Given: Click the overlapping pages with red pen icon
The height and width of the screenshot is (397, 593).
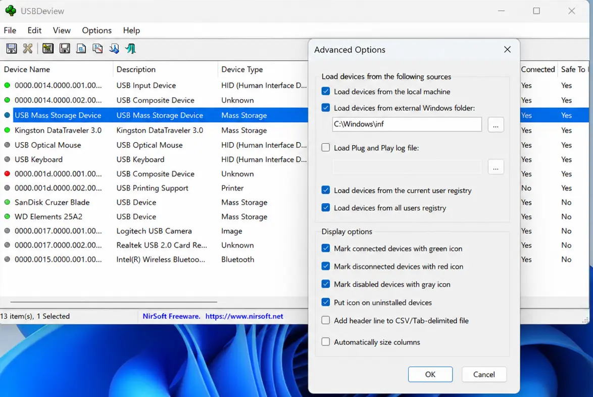Looking at the screenshot, I should point(97,49).
